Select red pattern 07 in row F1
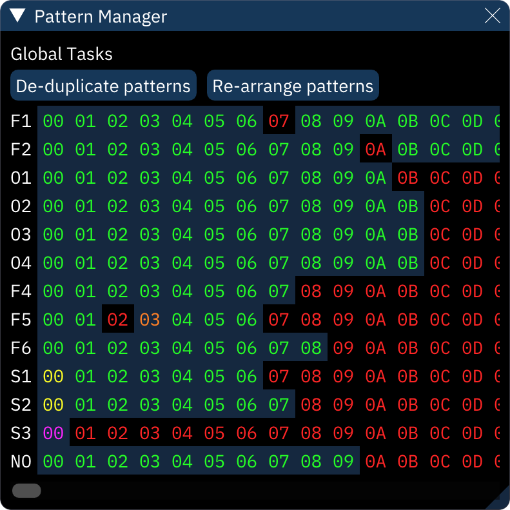Viewport: 510px width, 510px height. (x=279, y=121)
